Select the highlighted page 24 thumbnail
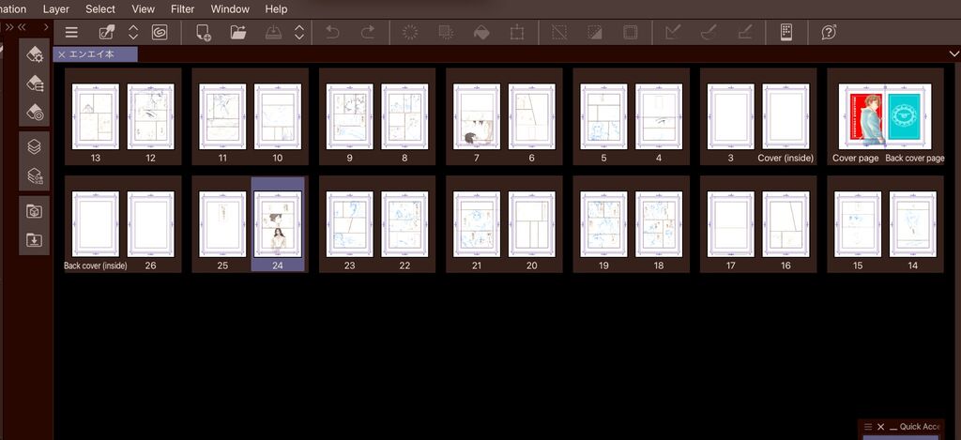961x440 pixels. (x=278, y=224)
